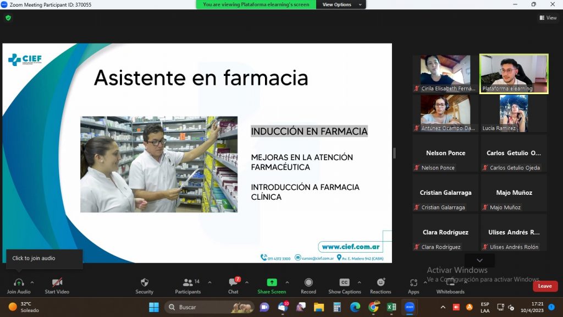
Task: Open Whiteboards from the Zoom toolbar
Action: 450,286
